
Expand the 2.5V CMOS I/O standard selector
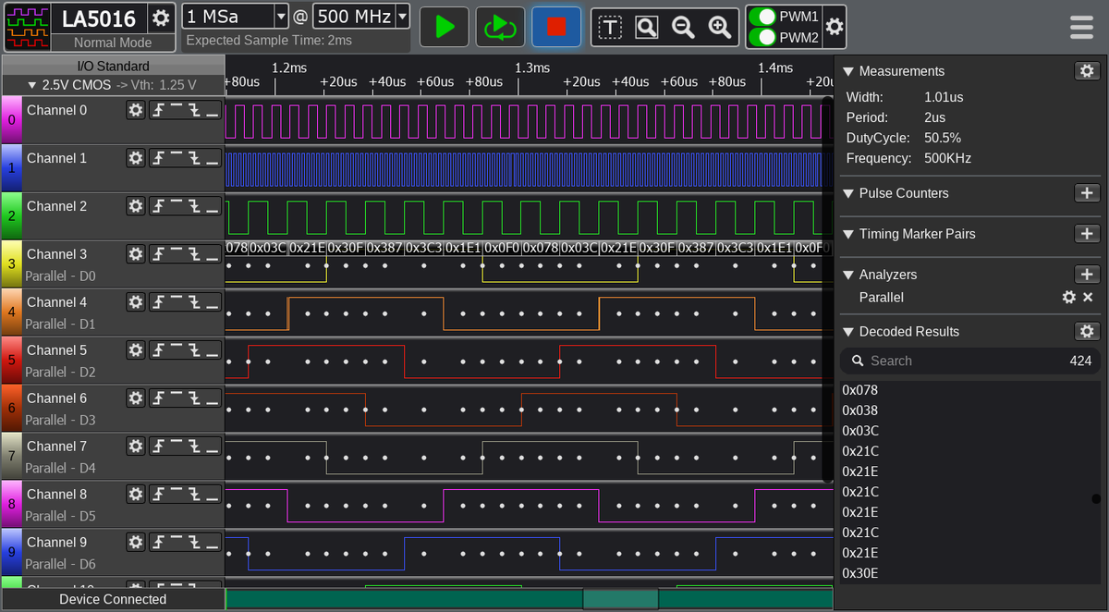coord(113,85)
